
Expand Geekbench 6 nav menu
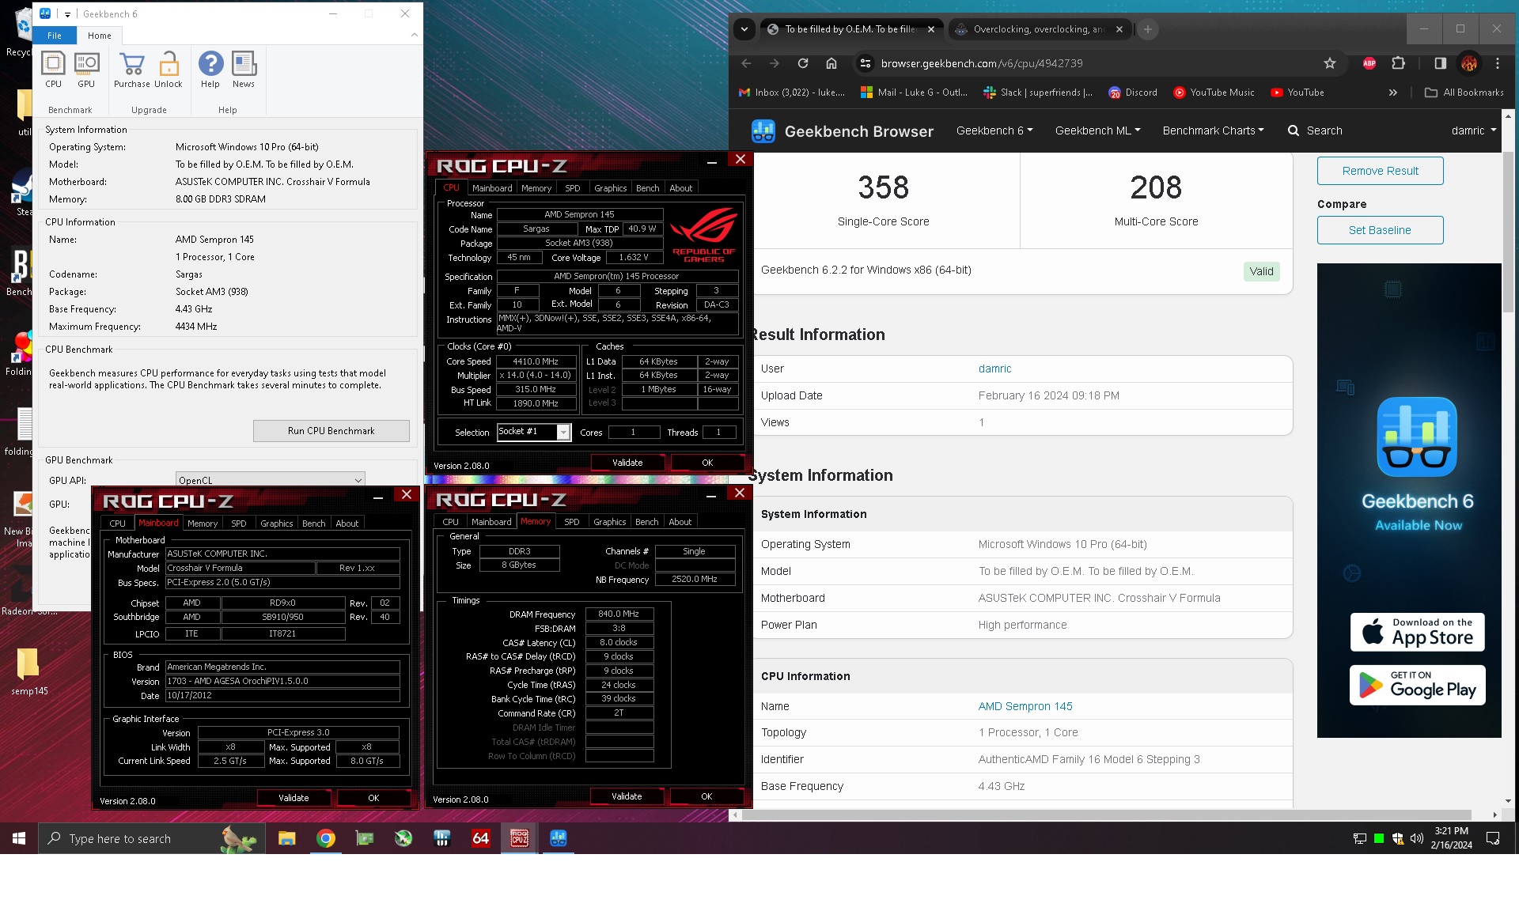[x=994, y=130]
